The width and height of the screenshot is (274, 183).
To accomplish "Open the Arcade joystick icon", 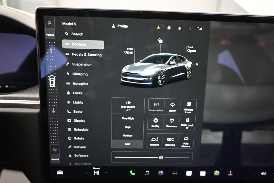I will pyautogui.click(x=230, y=173).
